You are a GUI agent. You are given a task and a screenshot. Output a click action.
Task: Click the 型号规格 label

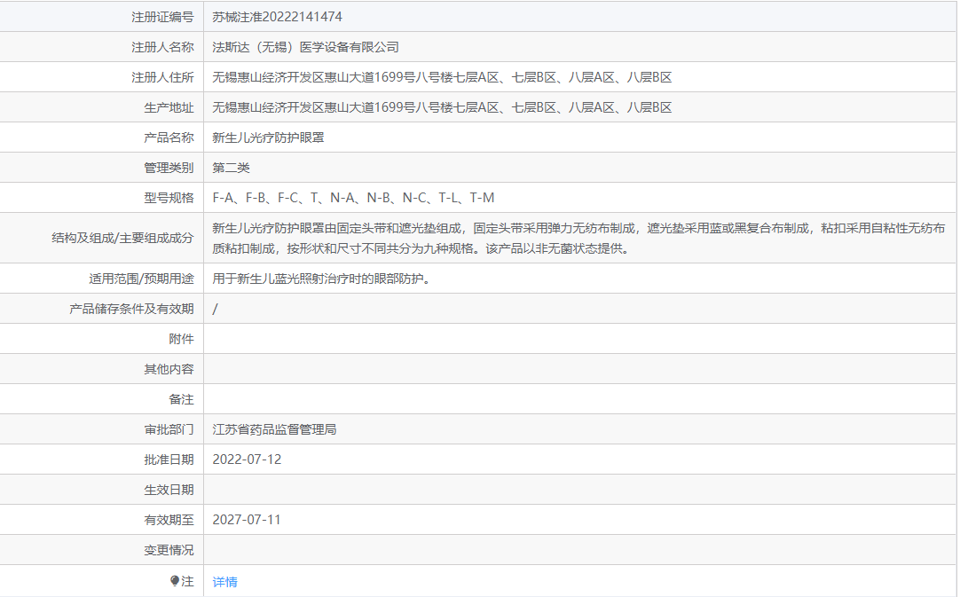click(x=169, y=198)
